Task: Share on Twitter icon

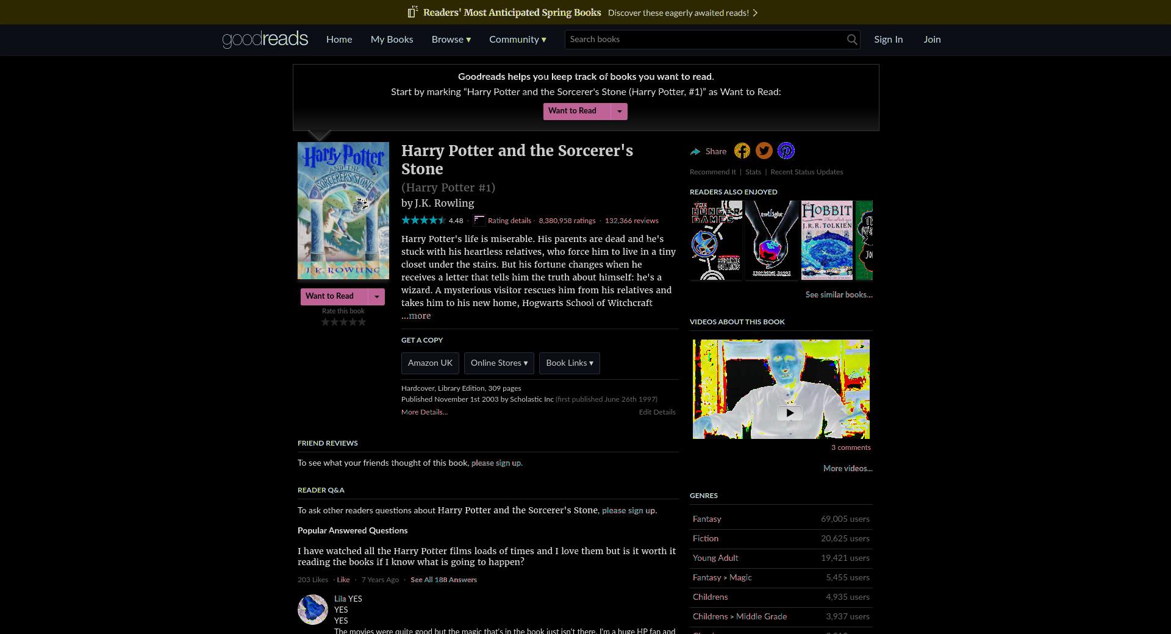Action: (764, 151)
